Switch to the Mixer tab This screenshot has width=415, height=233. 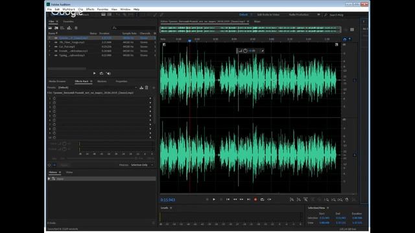point(257,21)
